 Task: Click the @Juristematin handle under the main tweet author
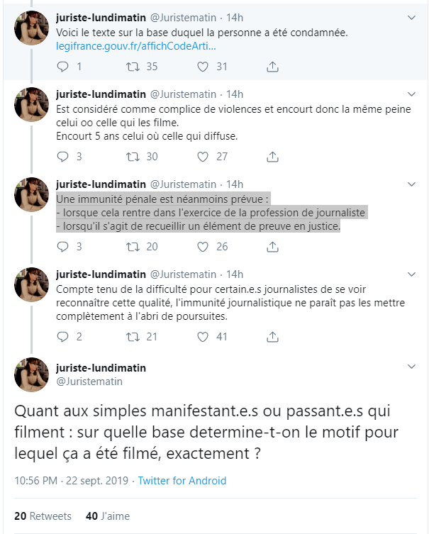point(89,382)
